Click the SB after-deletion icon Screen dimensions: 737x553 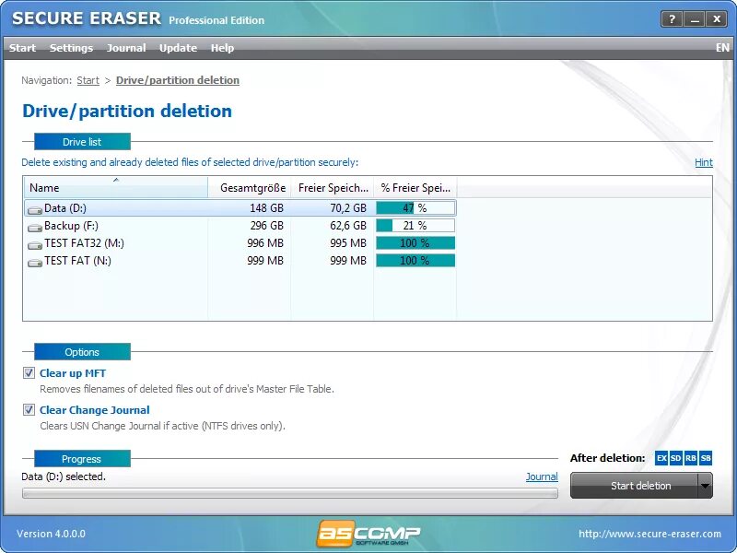click(706, 458)
